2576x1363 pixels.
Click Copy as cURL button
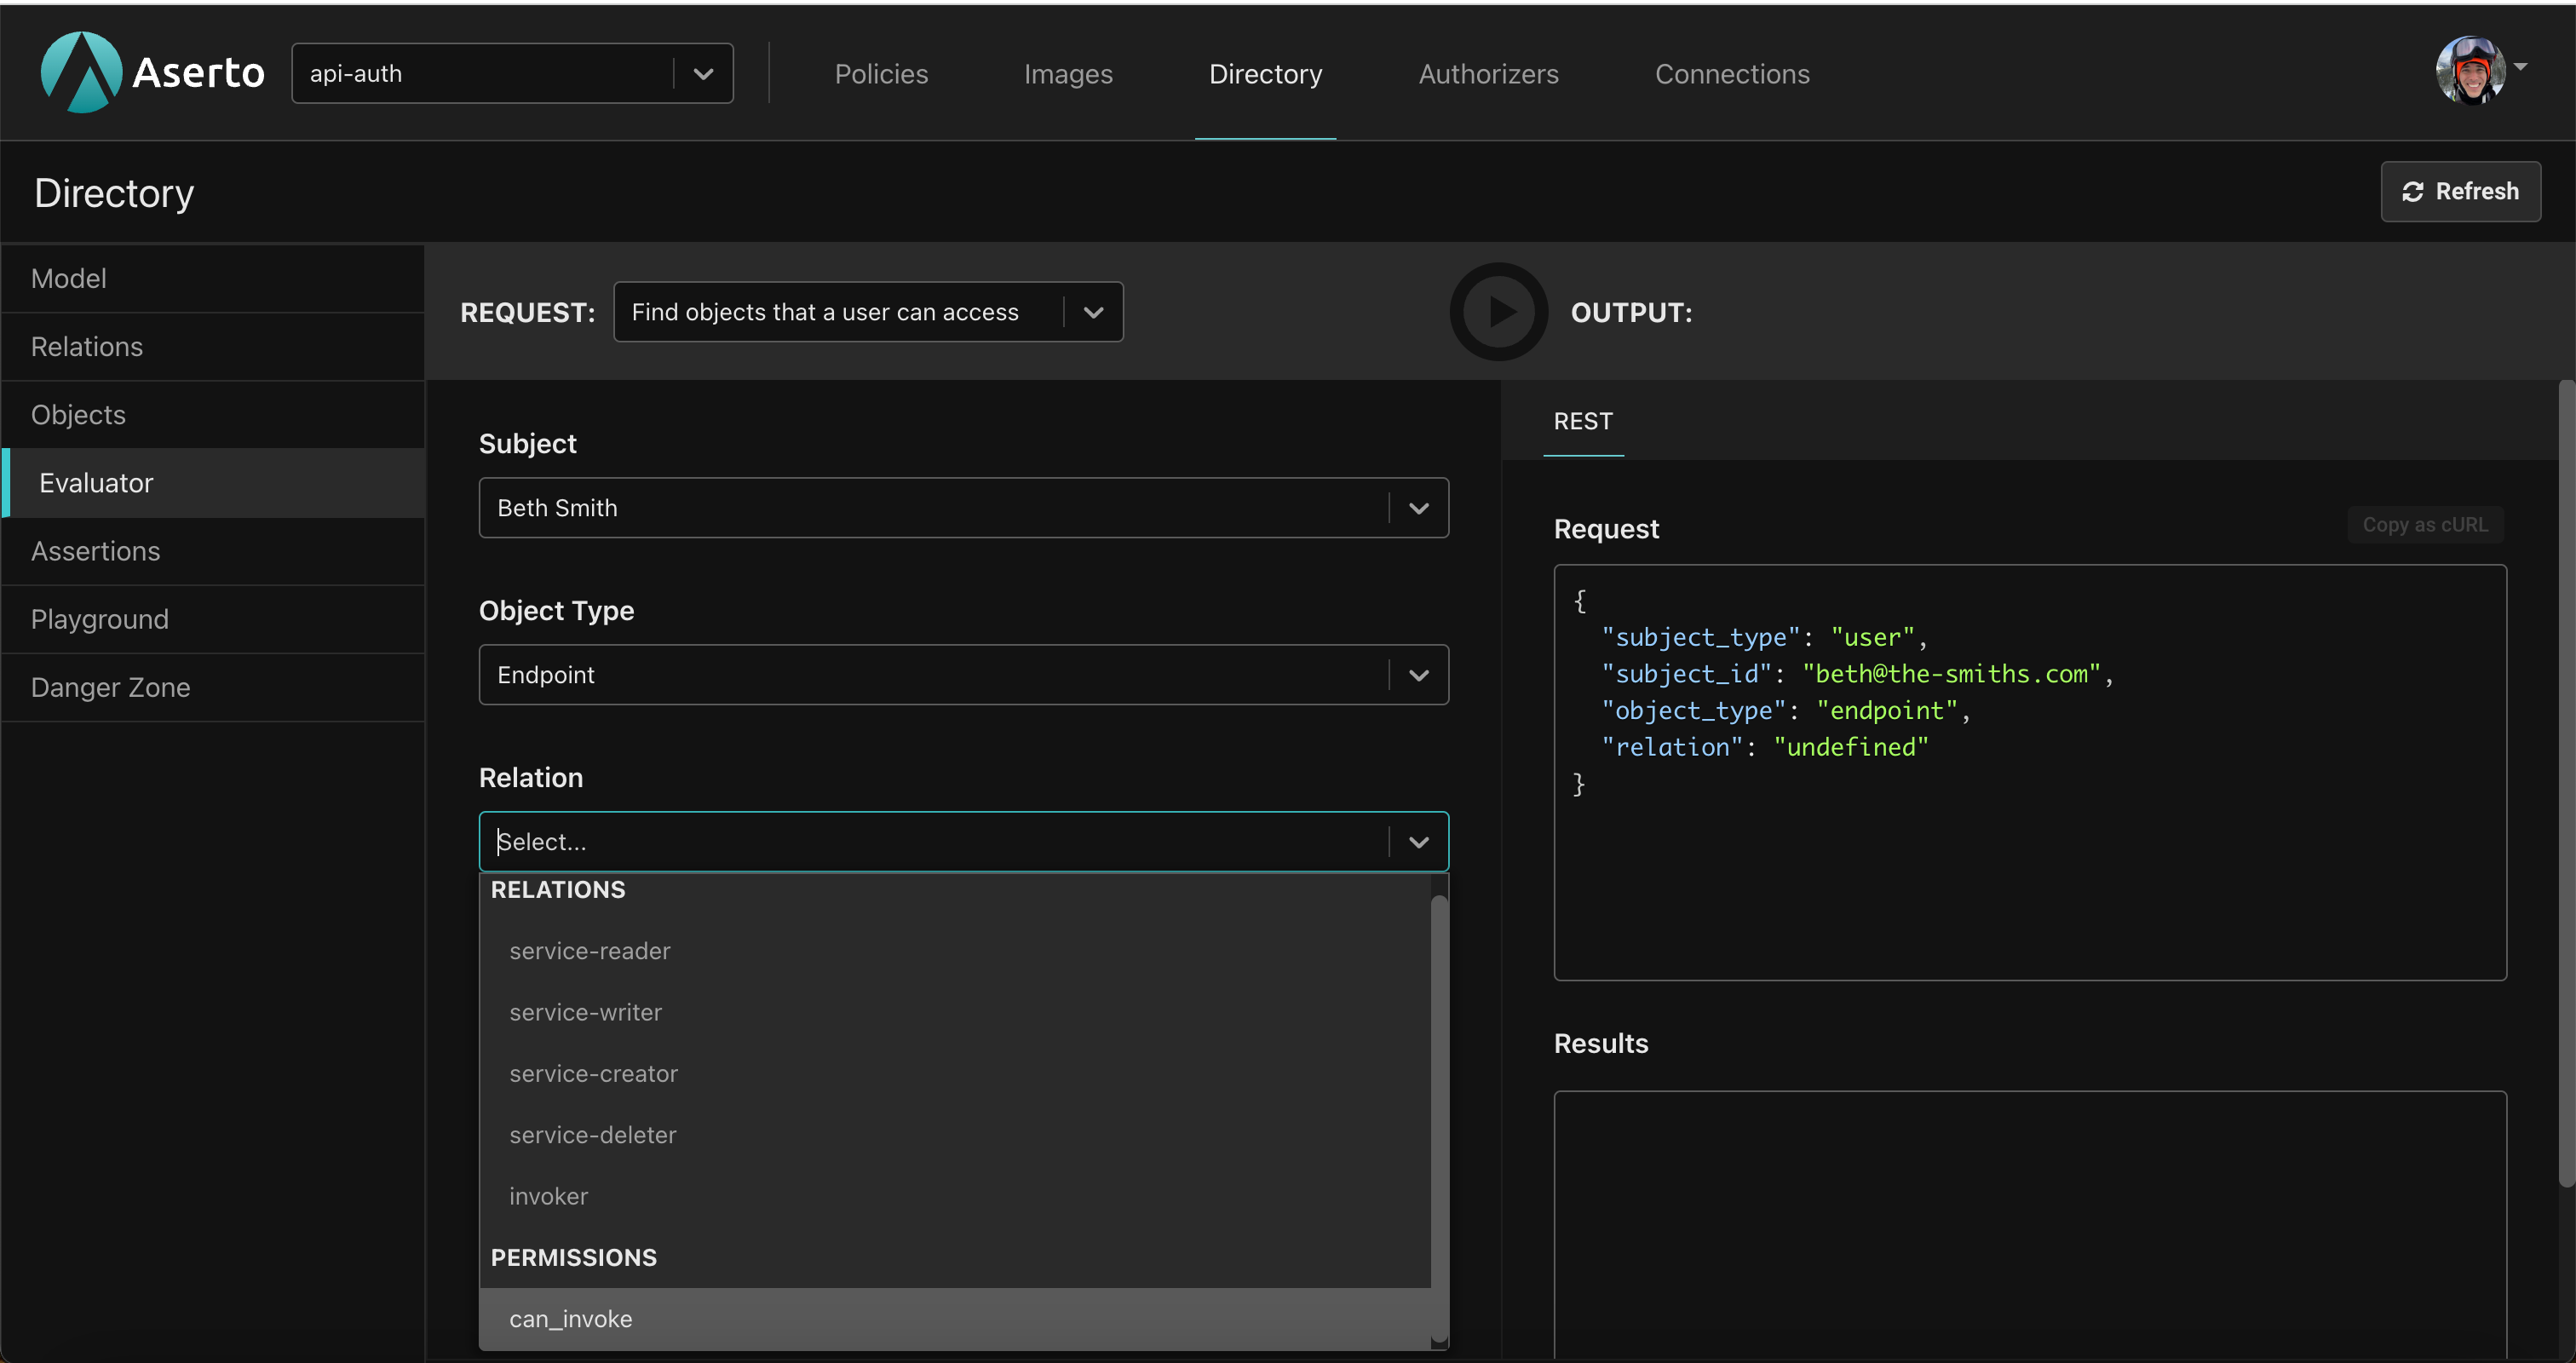[x=2423, y=525]
